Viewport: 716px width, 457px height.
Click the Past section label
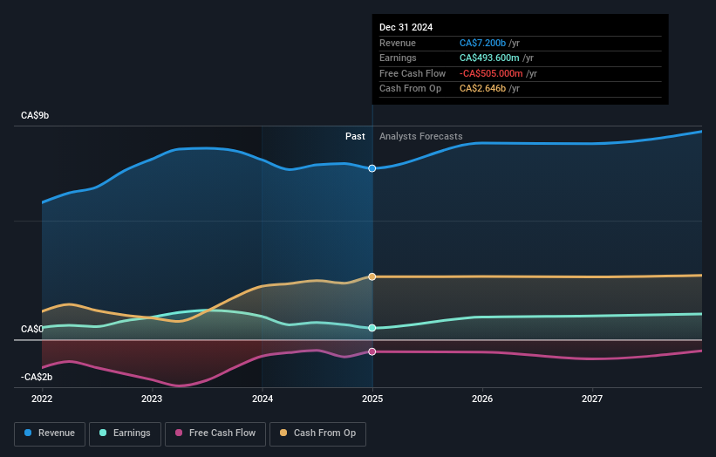pyautogui.click(x=355, y=136)
